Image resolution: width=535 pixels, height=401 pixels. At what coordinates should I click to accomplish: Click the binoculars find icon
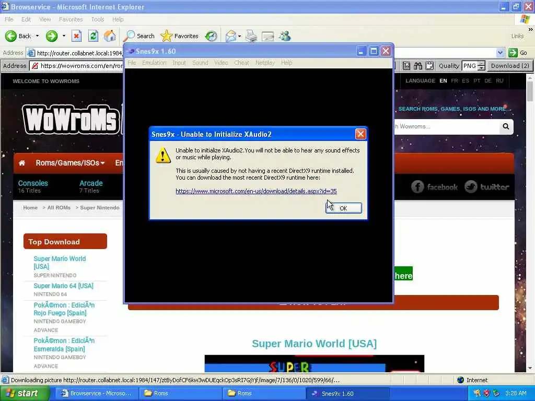[x=418, y=66]
